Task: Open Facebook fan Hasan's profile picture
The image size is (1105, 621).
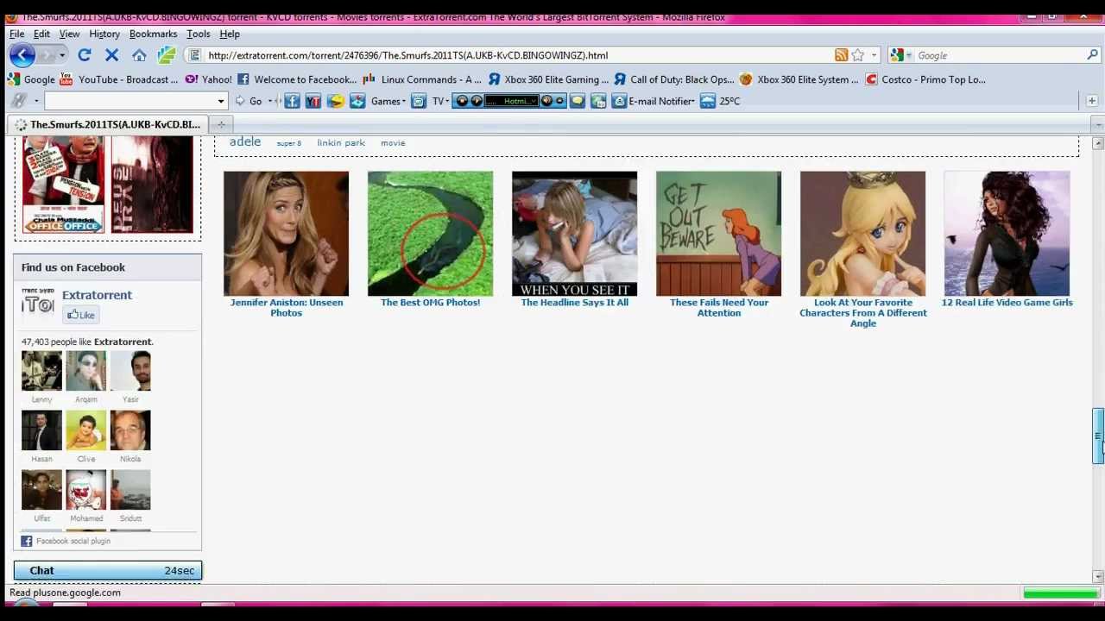Action: coord(41,430)
